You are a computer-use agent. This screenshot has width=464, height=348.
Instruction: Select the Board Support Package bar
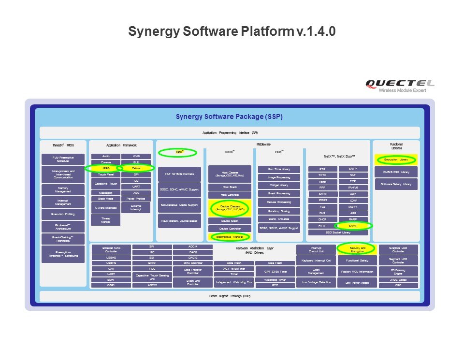pyautogui.click(x=230, y=296)
